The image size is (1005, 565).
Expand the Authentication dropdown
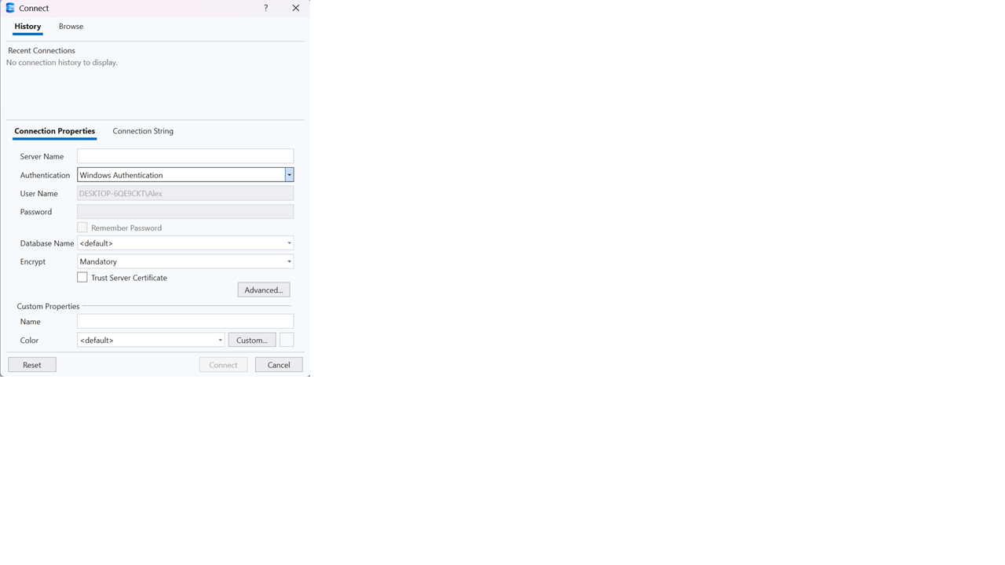click(x=289, y=175)
